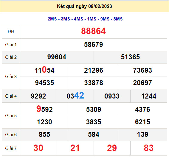Screen dimensions: 169x157
Task: Select the Giải 4 number 0342
Action: pos(75,96)
